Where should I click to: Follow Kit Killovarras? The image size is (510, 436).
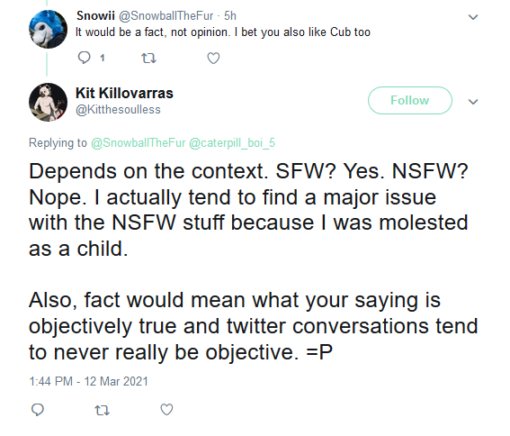coord(410,100)
